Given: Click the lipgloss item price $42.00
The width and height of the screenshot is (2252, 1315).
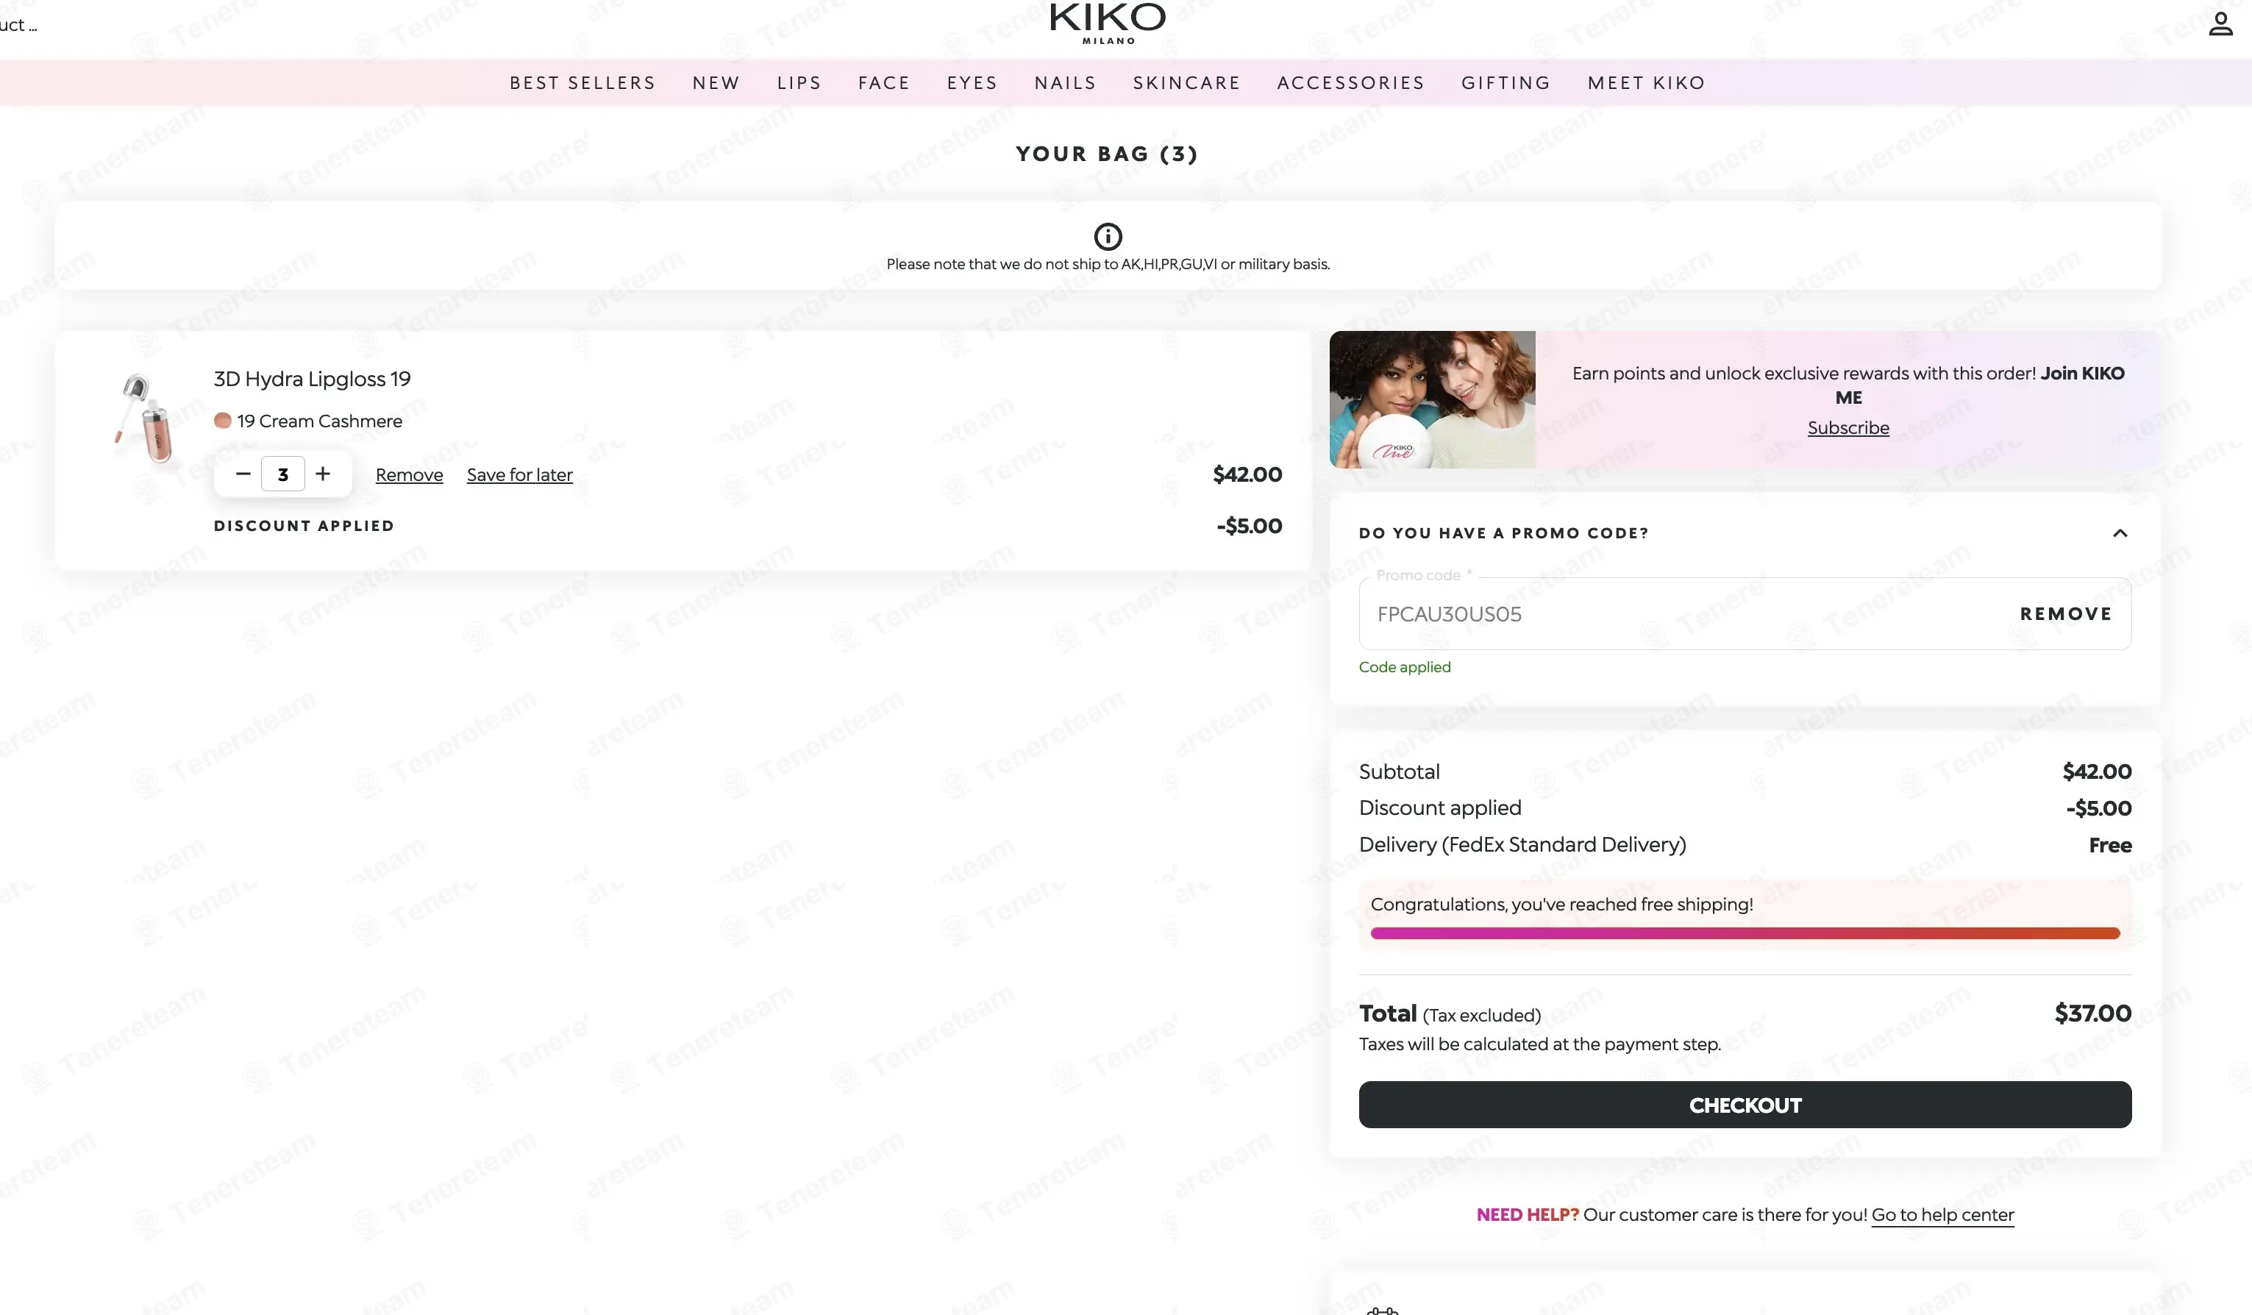Looking at the screenshot, I should (x=1247, y=474).
